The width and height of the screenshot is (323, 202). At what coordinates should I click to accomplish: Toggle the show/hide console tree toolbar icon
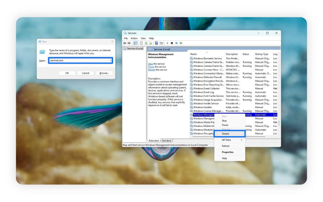click(x=135, y=43)
